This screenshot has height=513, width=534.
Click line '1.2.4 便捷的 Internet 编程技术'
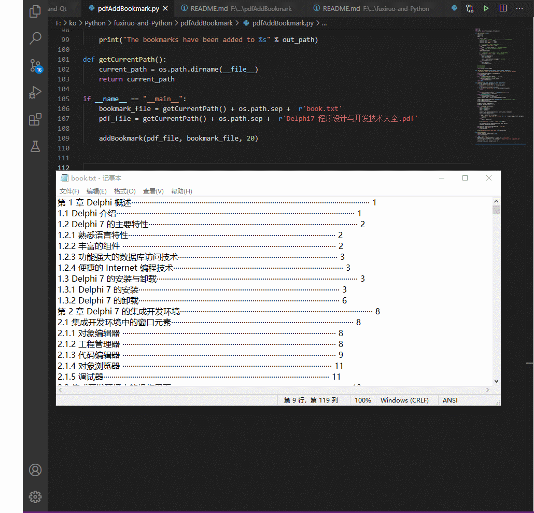(204, 268)
